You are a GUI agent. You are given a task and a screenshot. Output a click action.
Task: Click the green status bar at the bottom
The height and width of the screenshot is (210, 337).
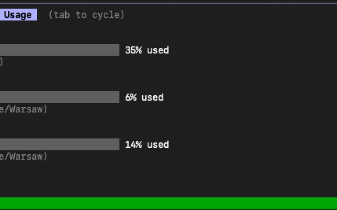[x=168, y=203]
